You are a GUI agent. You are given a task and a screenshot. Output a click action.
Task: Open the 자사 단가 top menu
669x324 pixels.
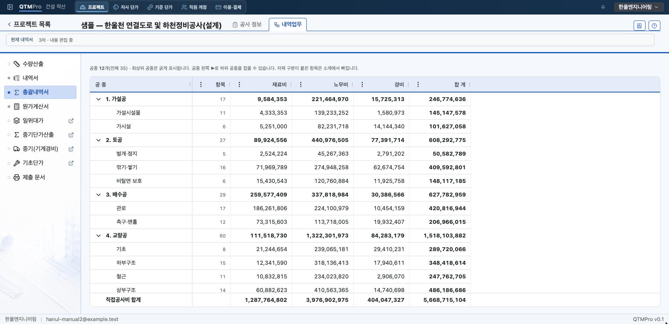(x=126, y=7)
